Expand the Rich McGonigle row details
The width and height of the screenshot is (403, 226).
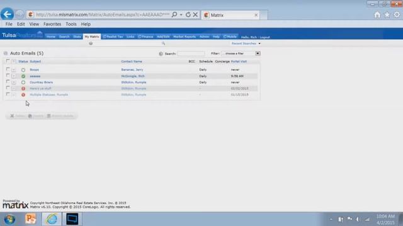(x=14, y=76)
